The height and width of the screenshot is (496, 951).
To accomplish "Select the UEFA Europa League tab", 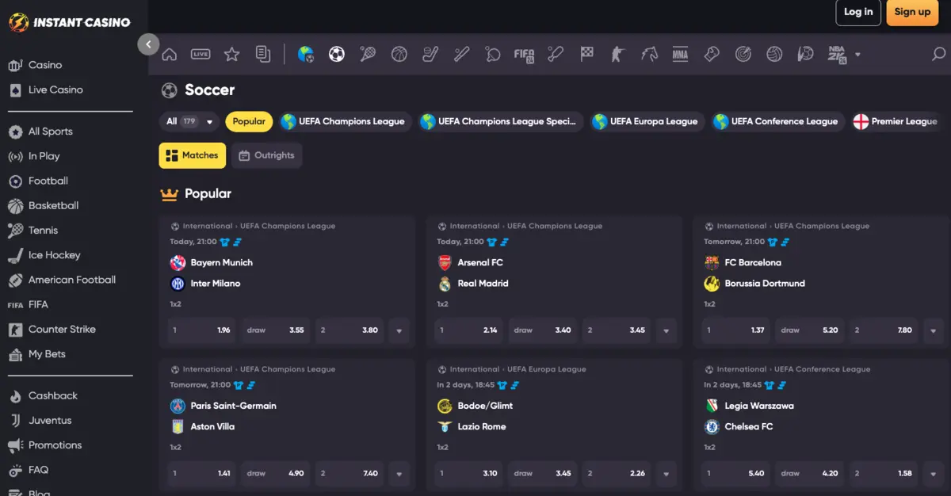I will 647,121.
